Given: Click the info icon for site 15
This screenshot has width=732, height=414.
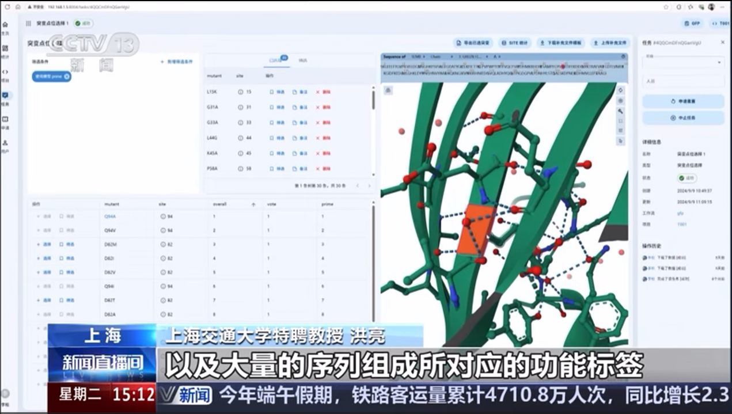Looking at the screenshot, I should (241, 92).
